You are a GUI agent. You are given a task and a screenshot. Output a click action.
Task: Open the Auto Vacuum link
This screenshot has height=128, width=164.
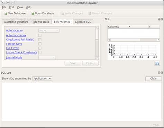point(14,30)
